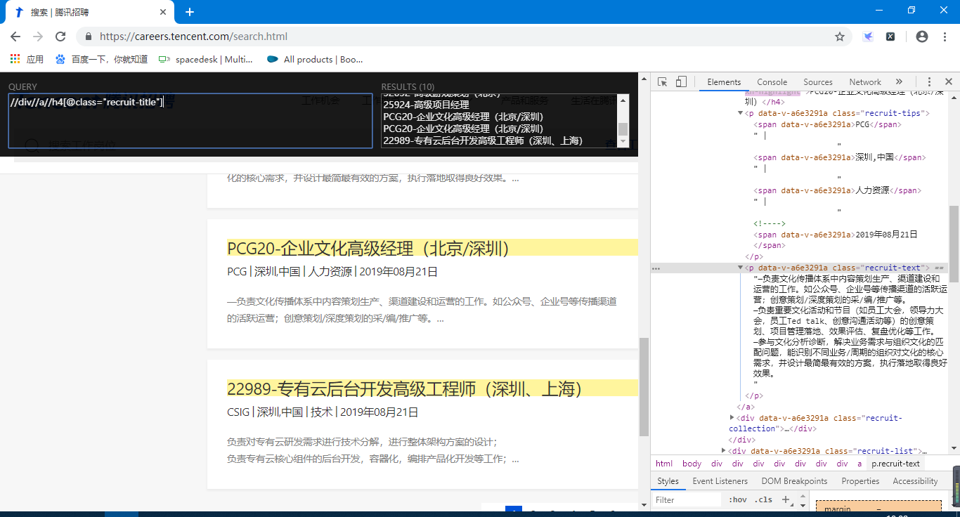The image size is (960, 517).
Task: Open Chrome's three-dot main menu
Action: [945, 37]
